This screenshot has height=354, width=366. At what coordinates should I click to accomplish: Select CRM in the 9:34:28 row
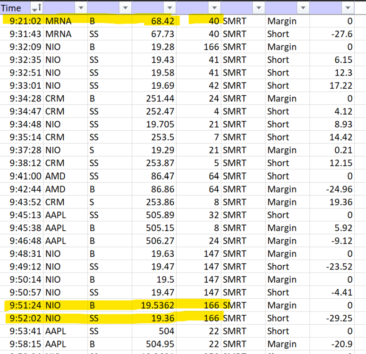pos(65,99)
